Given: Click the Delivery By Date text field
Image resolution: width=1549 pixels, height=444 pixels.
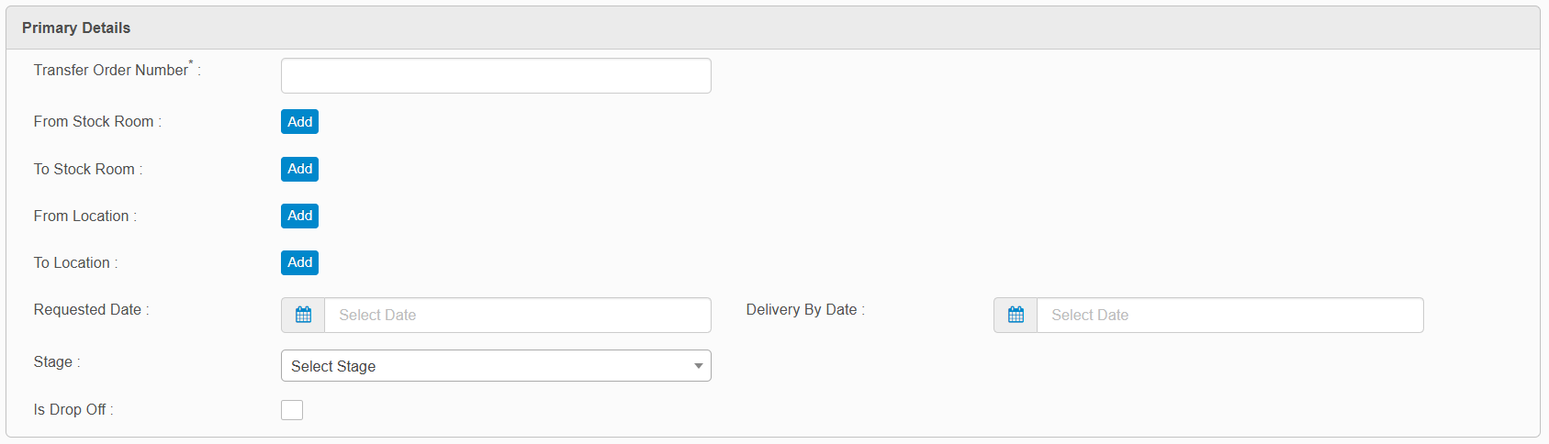Looking at the screenshot, I should [1229, 315].
